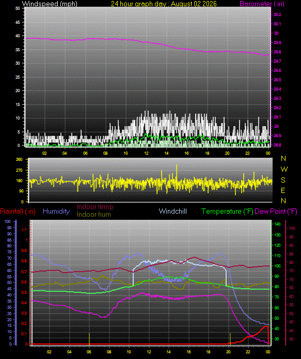Click the yellow dotted marker at 20 hours
This screenshot has height=359, width=301.
pos(230,339)
